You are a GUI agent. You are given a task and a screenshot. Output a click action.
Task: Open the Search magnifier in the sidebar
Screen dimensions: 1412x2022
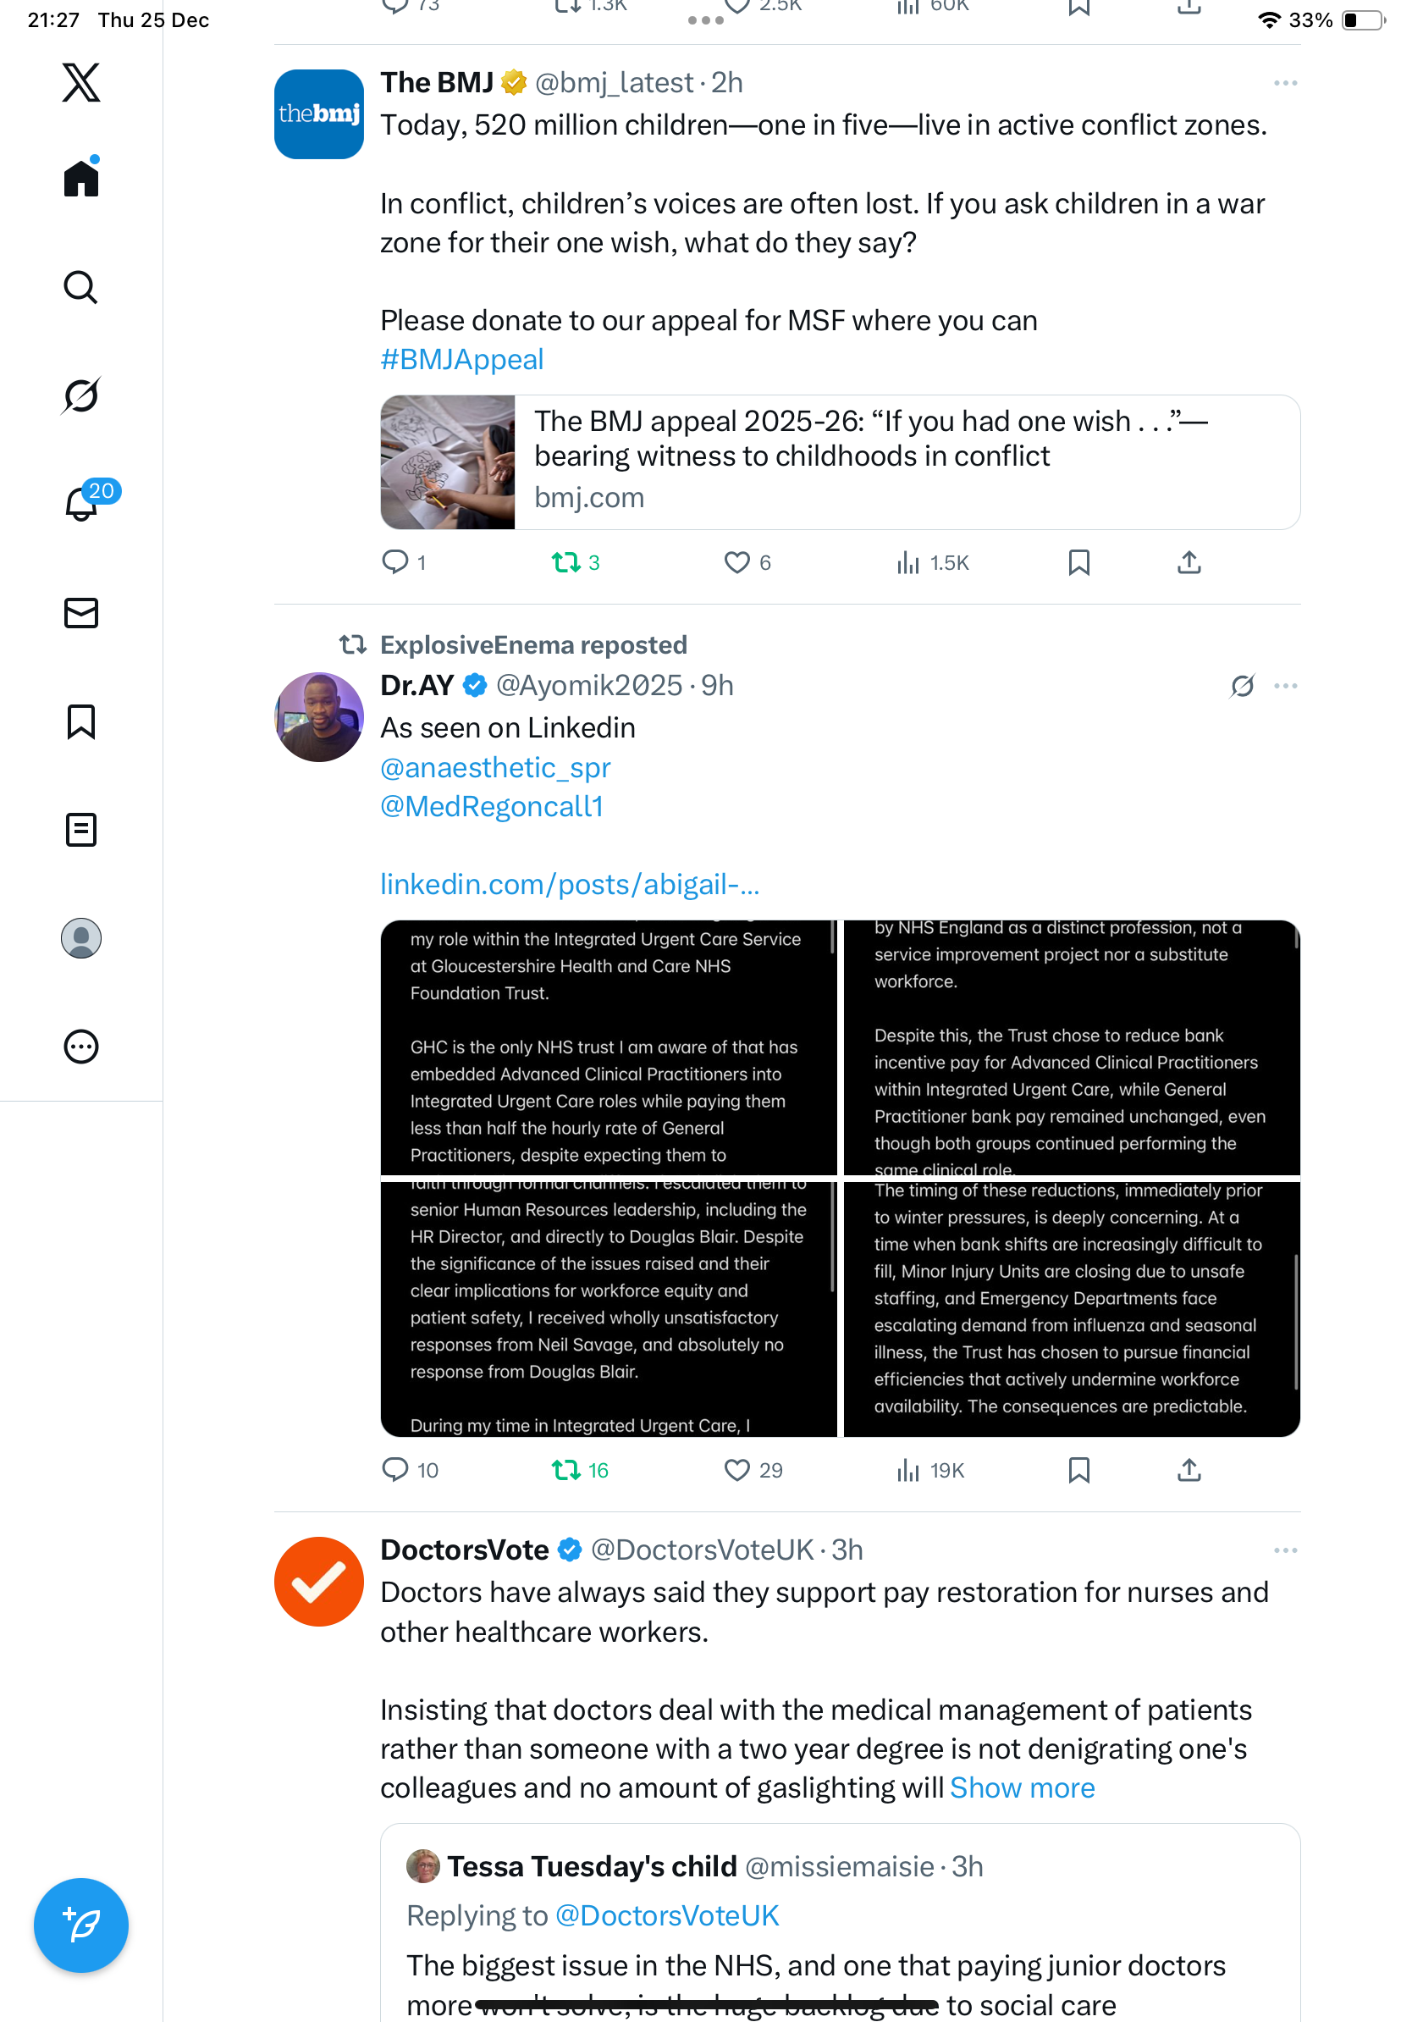pos(81,287)
